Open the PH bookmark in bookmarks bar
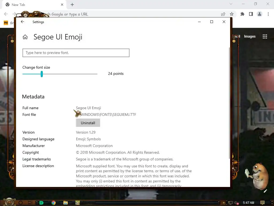This screenshot has width=274, height=206. [x=6, y=23]
